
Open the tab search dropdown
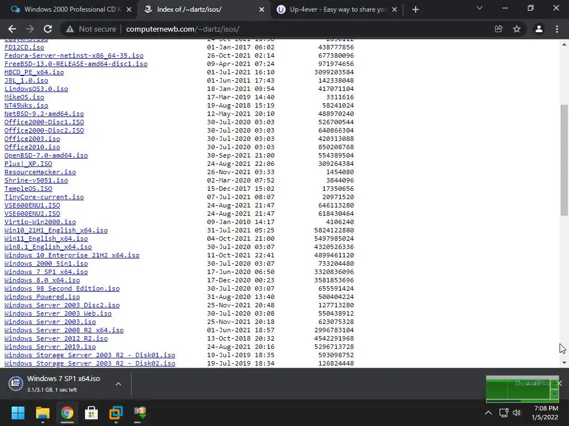pyautogui.click(x=480, y=8)
